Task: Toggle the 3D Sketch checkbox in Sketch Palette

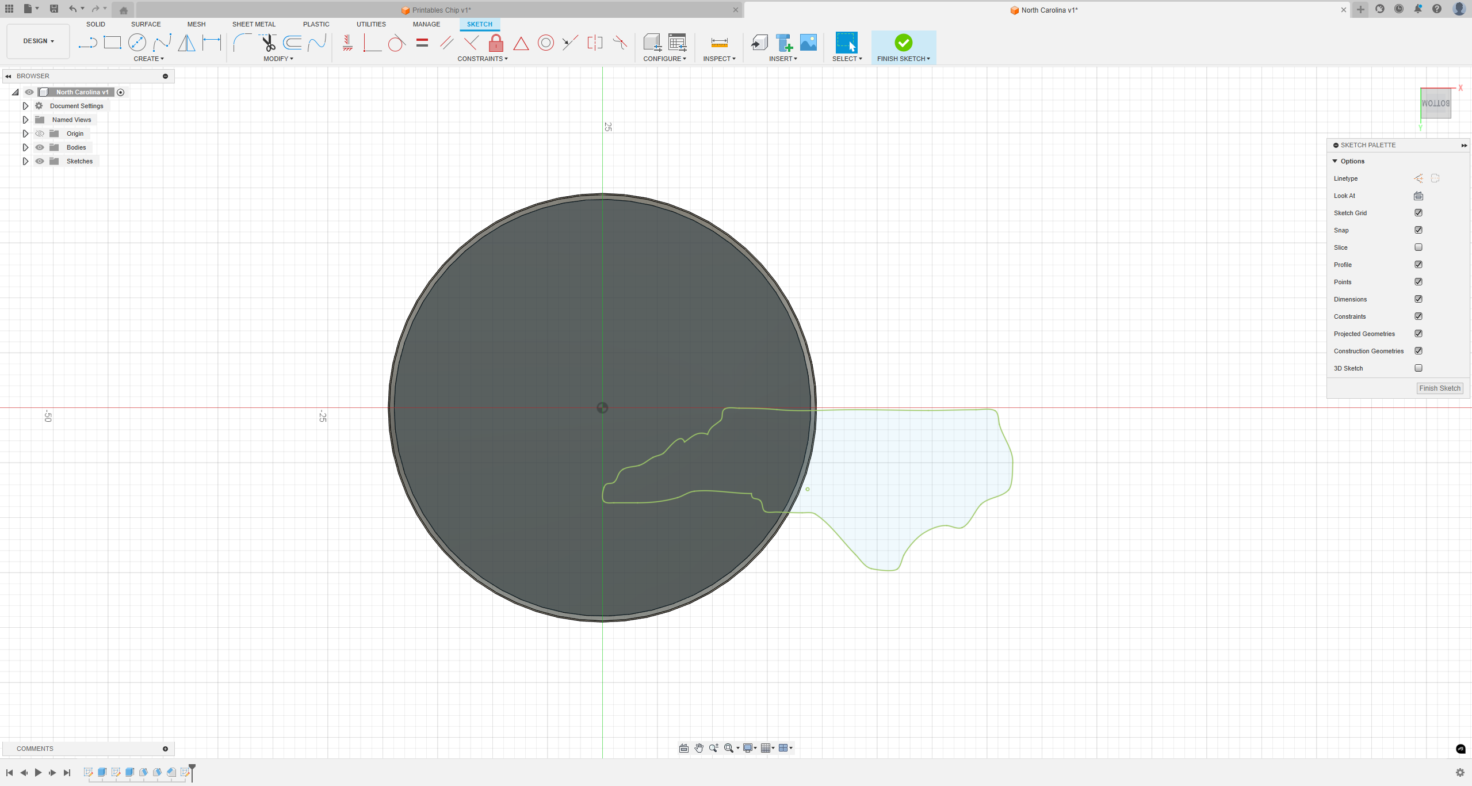Action: point(1419,368)
